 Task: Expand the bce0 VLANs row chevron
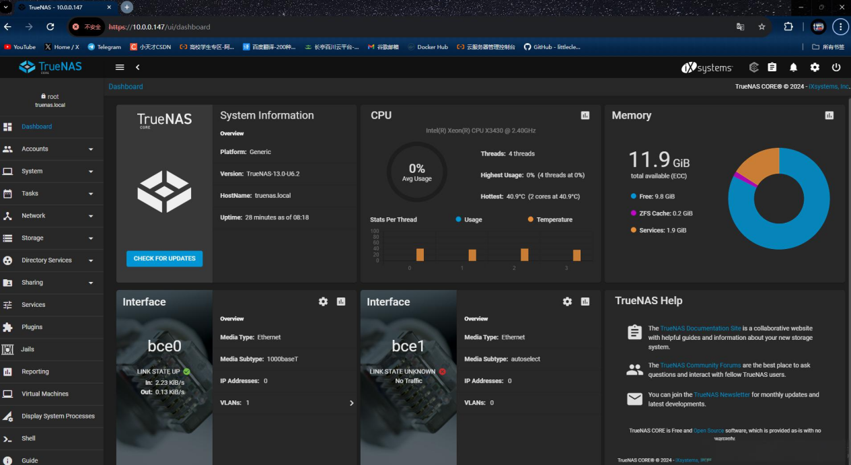[351, 403]
